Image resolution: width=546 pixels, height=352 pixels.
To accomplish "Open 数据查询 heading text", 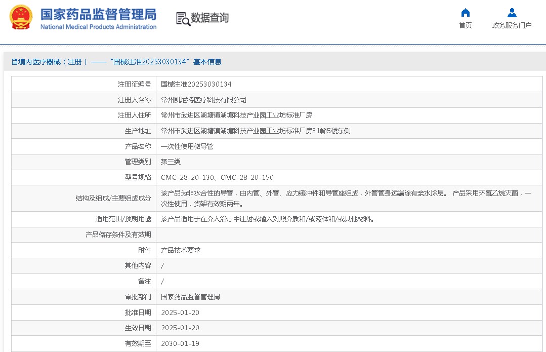I will pyautogui.click(x=209, y=18).
